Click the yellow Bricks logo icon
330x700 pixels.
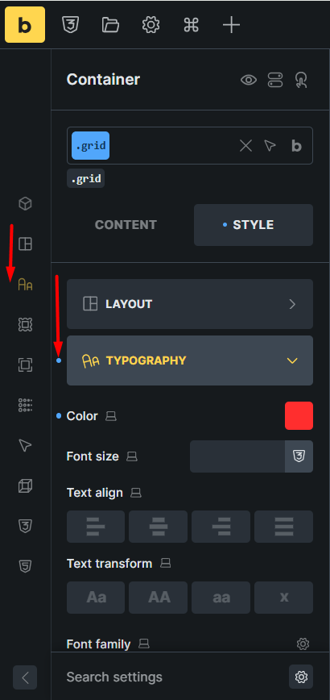(x=25, y=24)
